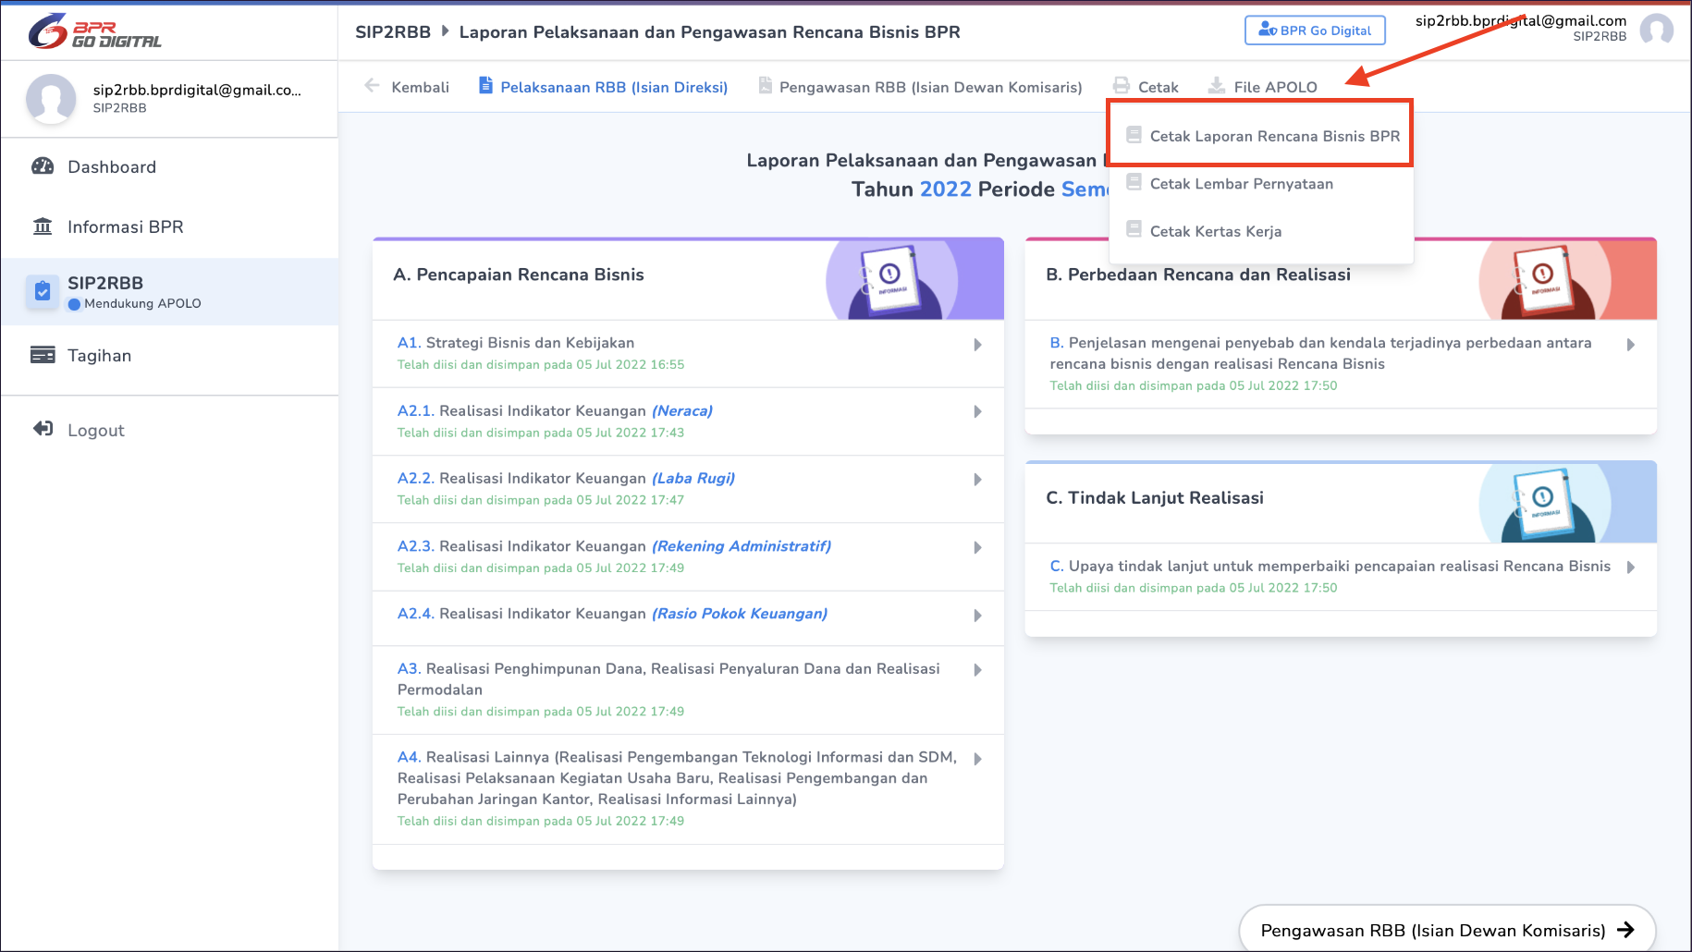This screenshot has height=952, width=1692.
Task: Switch to Pelaksanaan RBB (Isian Direksi) tab
Action: click(x=603, y=87)
